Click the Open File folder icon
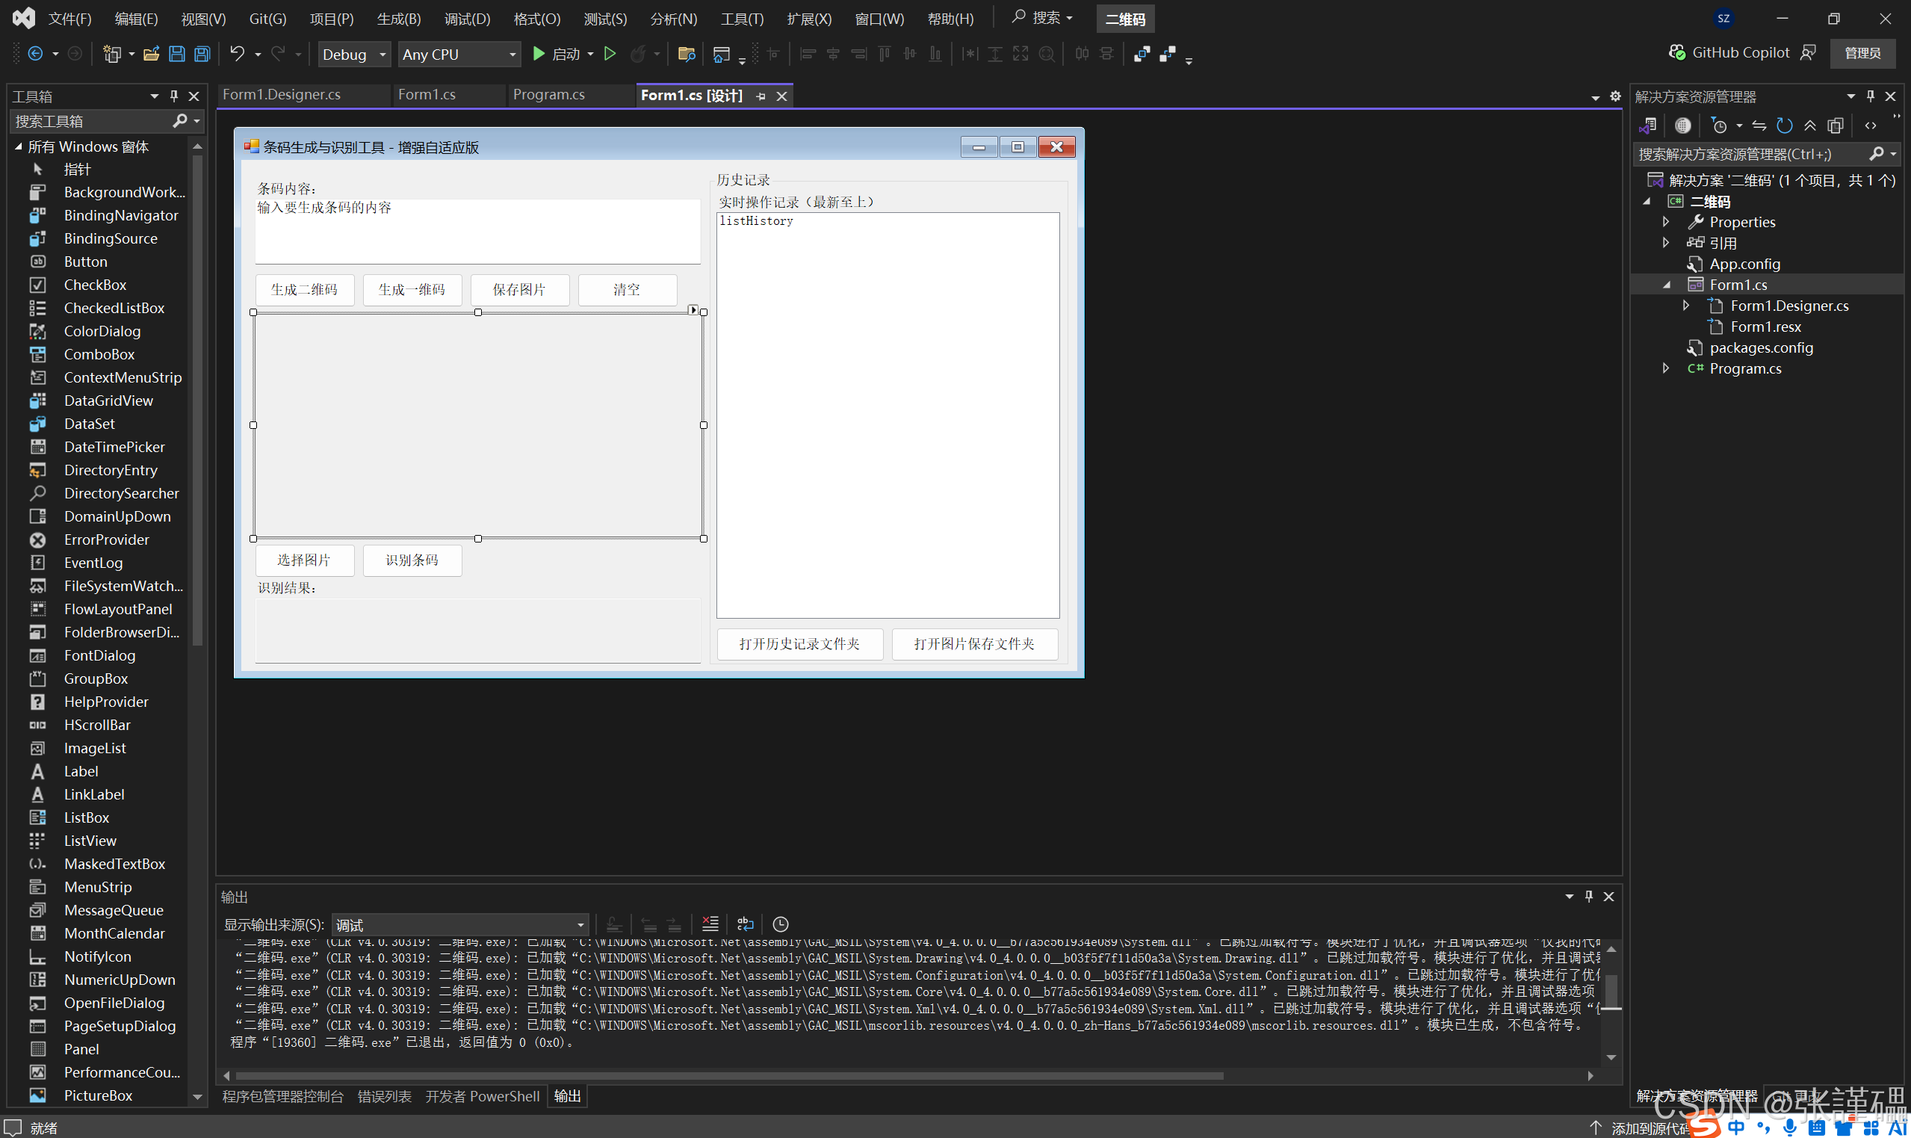Screen dimensions: 1911x1138 coord(151,54)
